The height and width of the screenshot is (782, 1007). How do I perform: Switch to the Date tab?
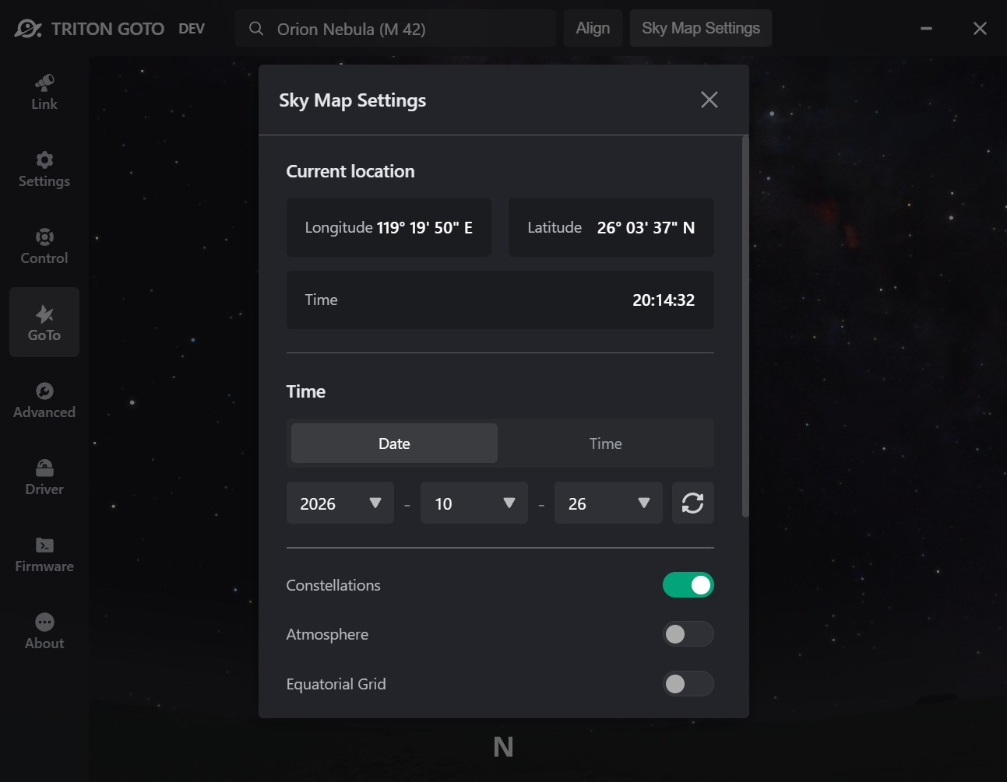(x=394, y=444)
